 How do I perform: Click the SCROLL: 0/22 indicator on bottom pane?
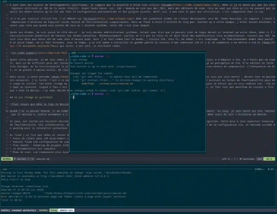(264, 169)
